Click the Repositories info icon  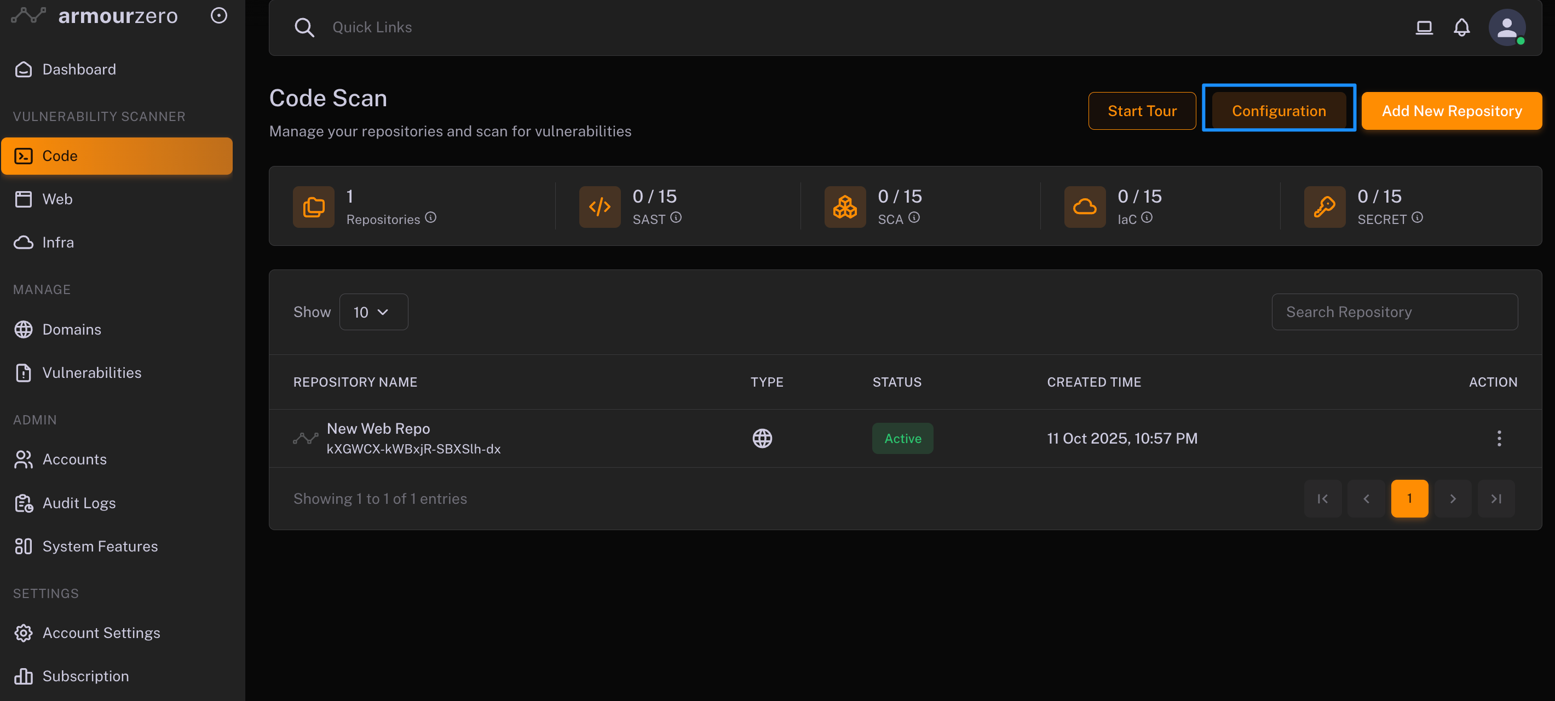pos(430,217)
